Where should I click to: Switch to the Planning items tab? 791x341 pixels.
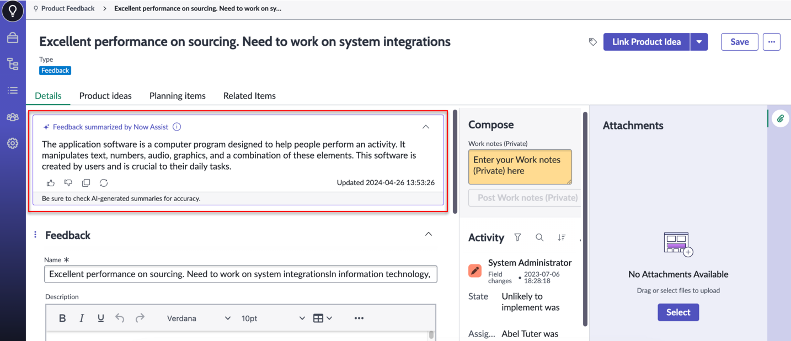(178, 96)
